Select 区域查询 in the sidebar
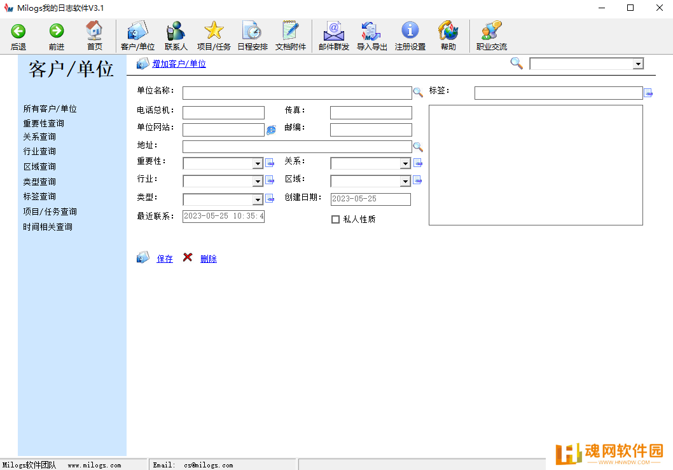 tap(39, 166)
